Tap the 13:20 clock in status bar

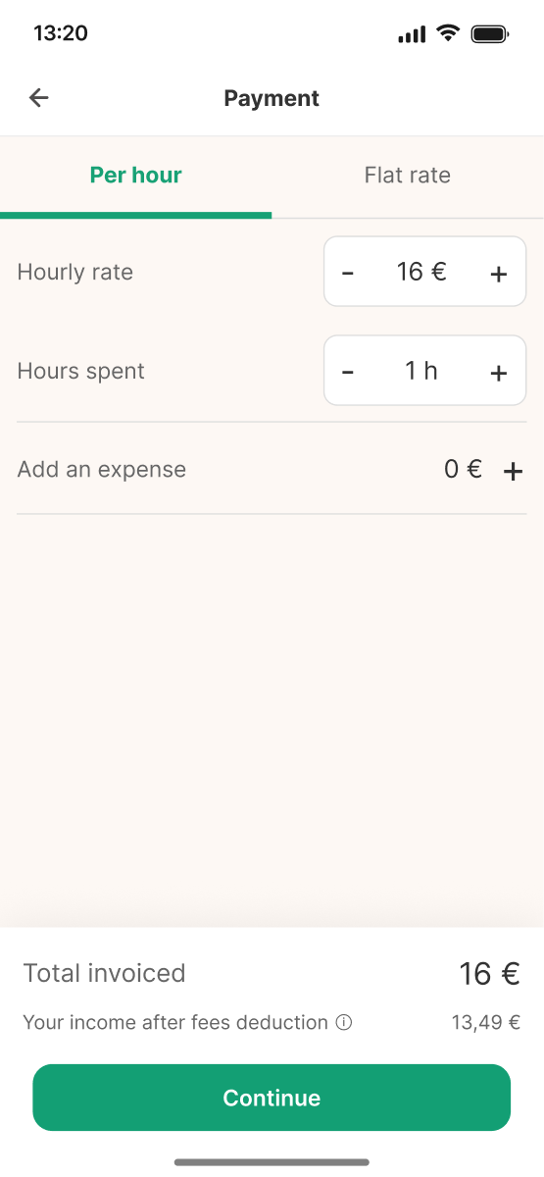[x=61, y=33]
